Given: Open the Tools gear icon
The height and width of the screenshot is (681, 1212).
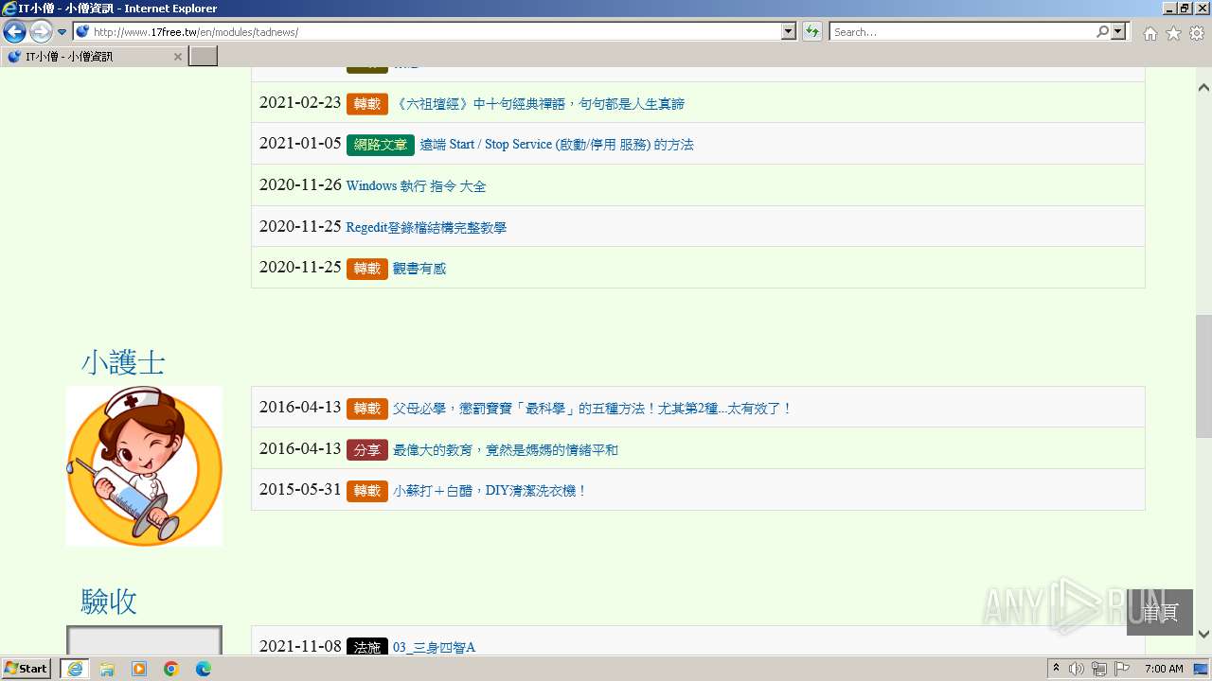Looking at the screenshot, I should click(x=1197, y=33).
